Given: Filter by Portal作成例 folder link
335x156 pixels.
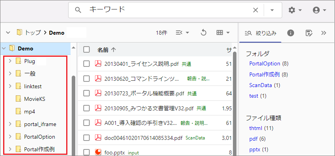Looking at the screenshot, I should 264,74.
